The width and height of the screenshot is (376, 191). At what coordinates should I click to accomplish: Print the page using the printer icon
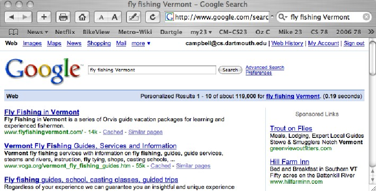[x=63, y=17]
